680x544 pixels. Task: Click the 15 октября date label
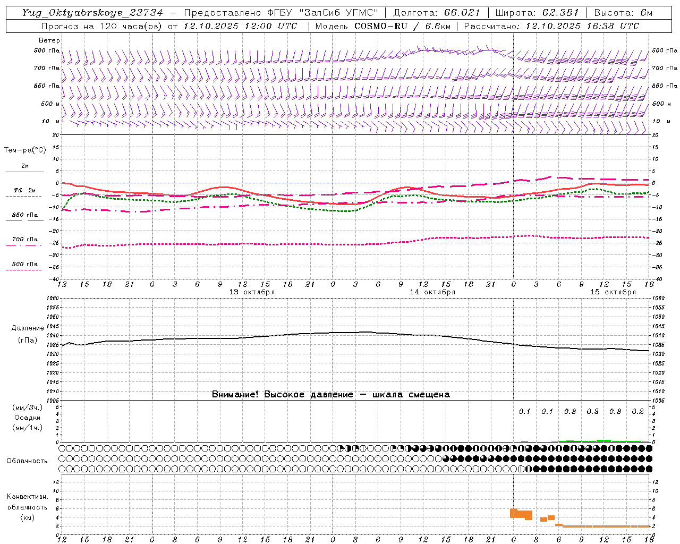[613, 292]
